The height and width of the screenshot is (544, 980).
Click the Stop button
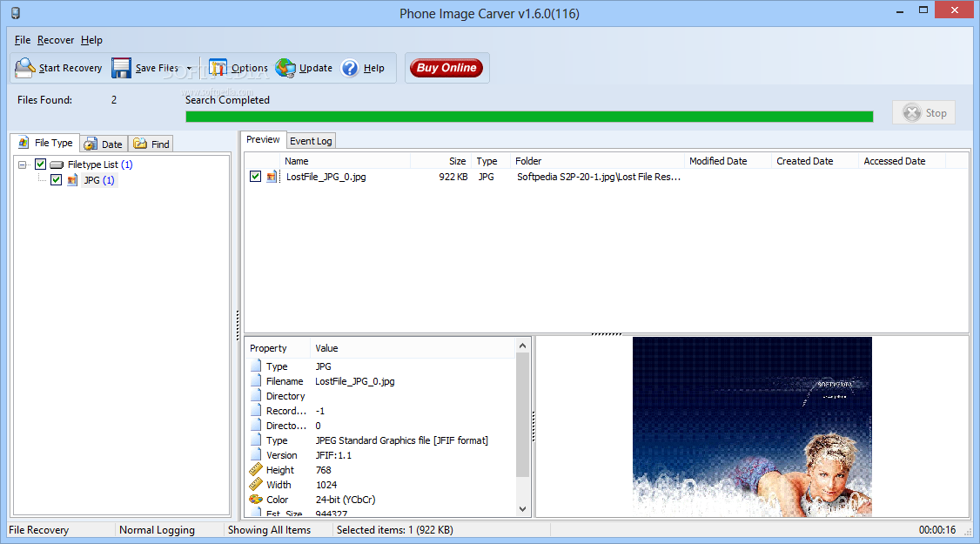click(923, 112)
